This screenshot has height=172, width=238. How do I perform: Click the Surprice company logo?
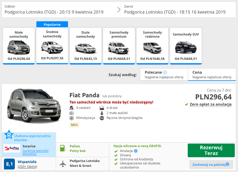[12, 148]
